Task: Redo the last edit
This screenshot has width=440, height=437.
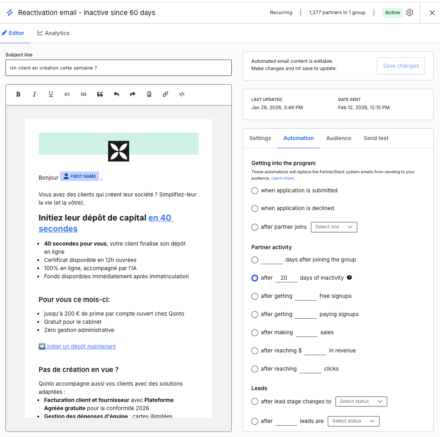Action: 133,94
